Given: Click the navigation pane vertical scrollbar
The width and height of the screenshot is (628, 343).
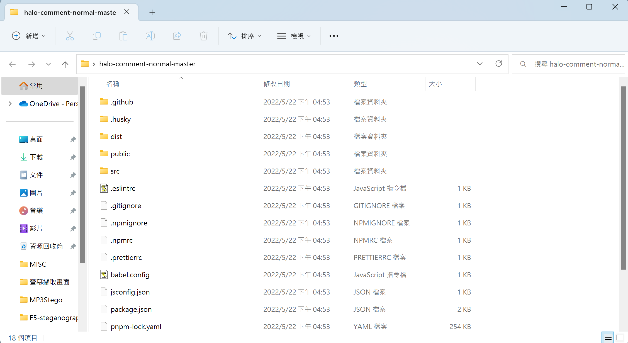Looking at the screenshot, I should click(x=82, y=175).
